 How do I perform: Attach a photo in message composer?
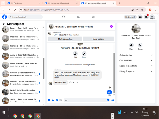tap(53, 100)
